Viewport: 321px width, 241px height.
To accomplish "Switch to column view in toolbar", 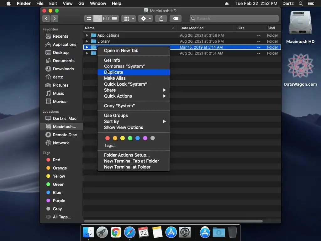I will [106, 19].
